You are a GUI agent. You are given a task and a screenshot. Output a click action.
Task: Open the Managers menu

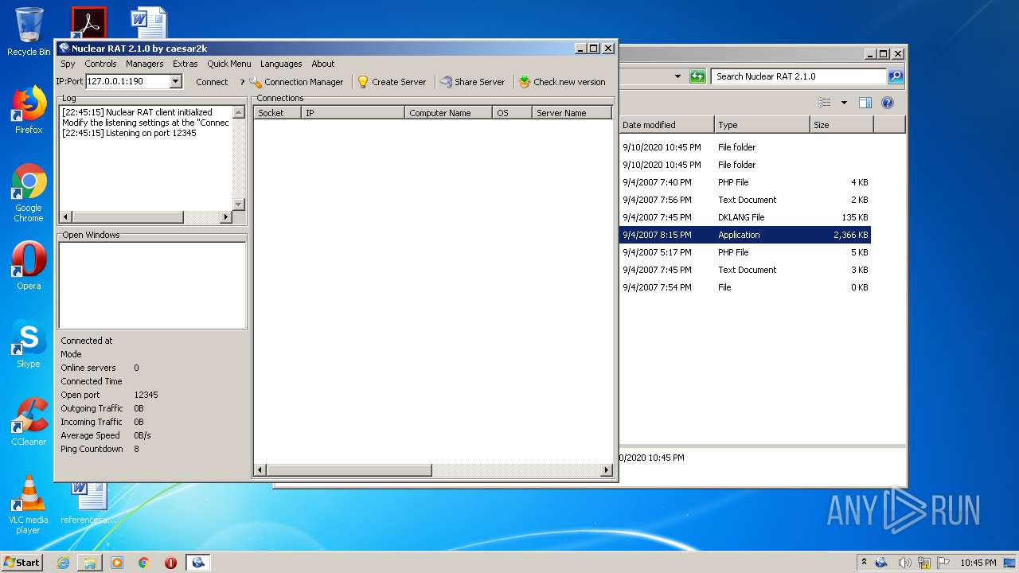(144, 64)
